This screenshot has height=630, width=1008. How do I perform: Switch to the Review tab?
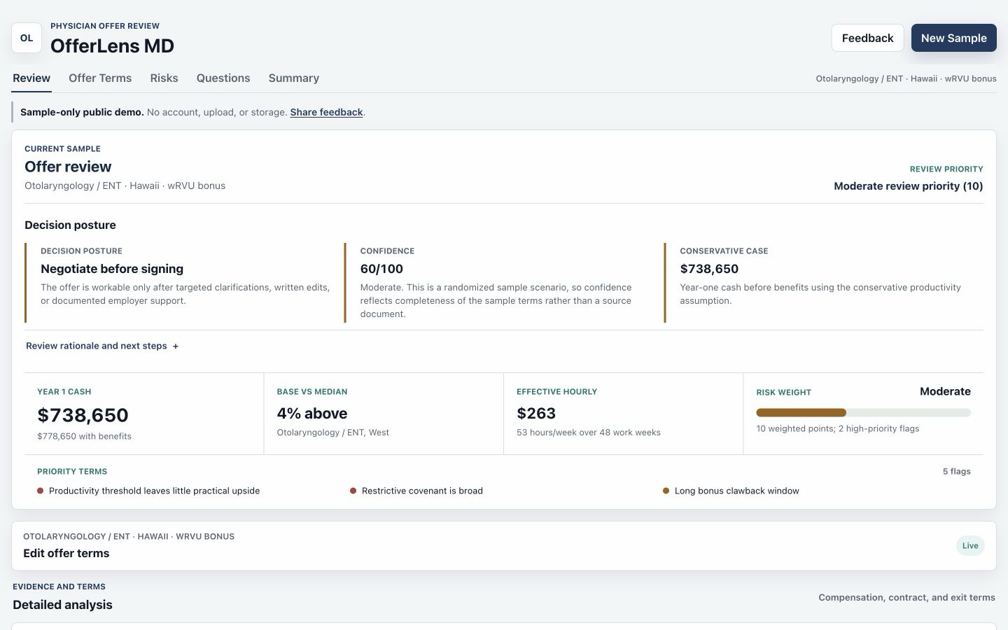[x=31, y=78]
